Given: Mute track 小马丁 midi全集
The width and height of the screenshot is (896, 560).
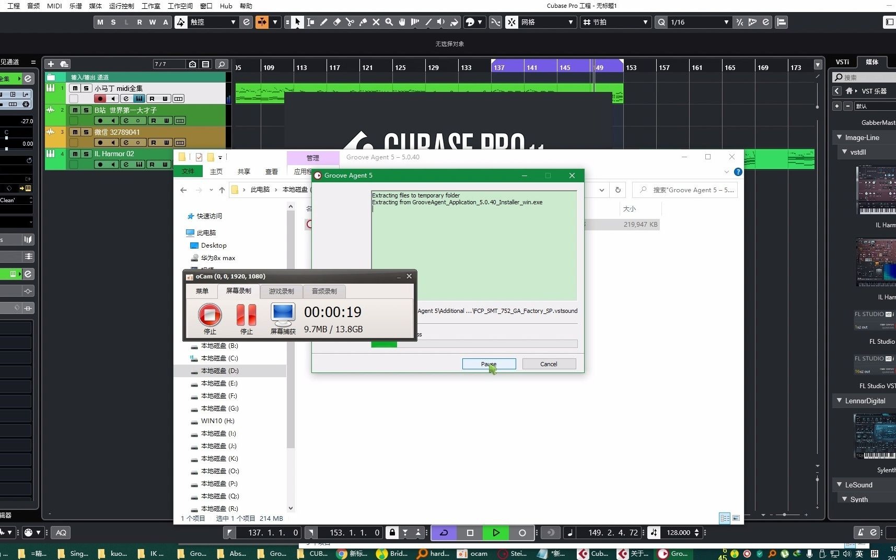Looking at the screenshot, I should click(75, 88).
